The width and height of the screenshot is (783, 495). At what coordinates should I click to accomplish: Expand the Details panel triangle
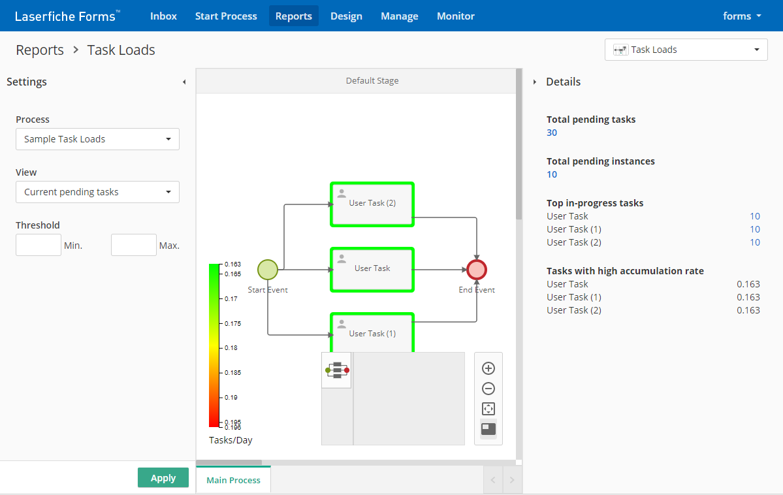(535, 82)
